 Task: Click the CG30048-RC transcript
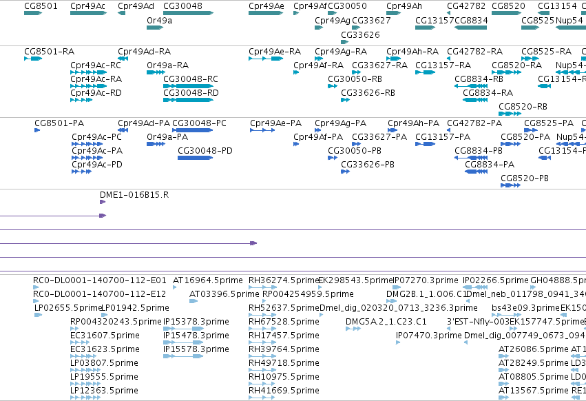[x=189, y=86]
